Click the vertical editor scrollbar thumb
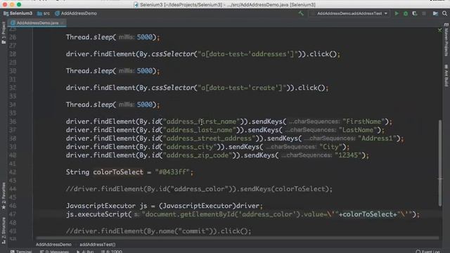Viewport: 450px width, 253px height. point(440,162)
